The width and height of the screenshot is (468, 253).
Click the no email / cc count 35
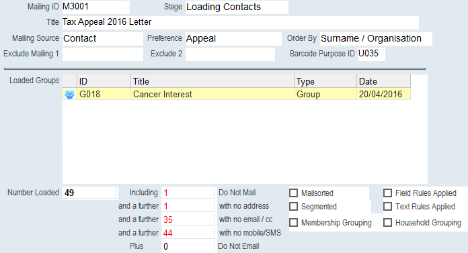point(188,219)
